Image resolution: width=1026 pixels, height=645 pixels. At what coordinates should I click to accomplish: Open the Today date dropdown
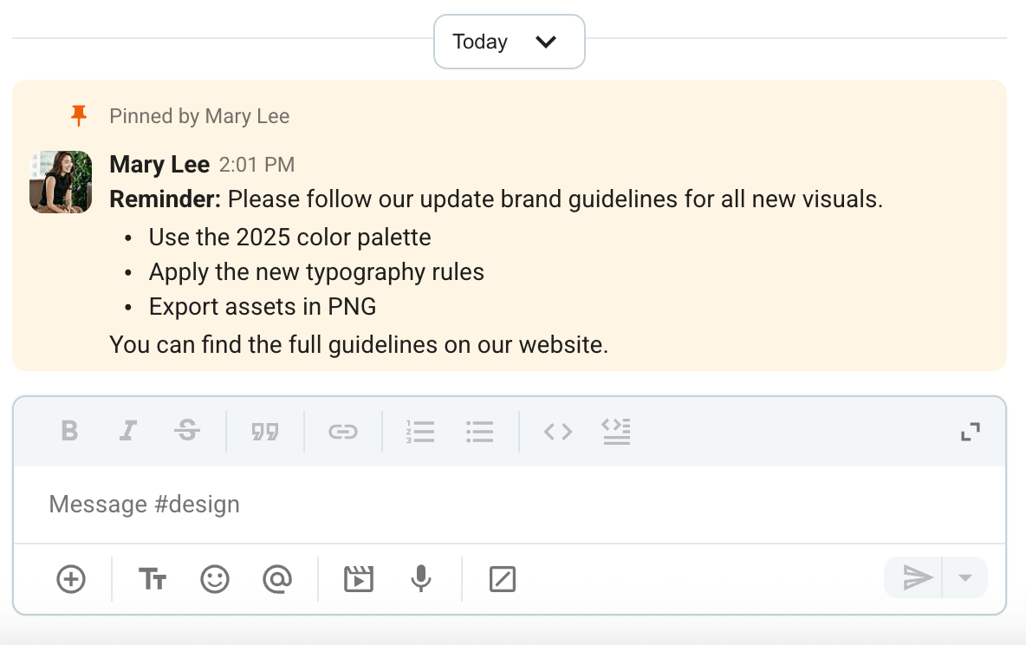509,41
